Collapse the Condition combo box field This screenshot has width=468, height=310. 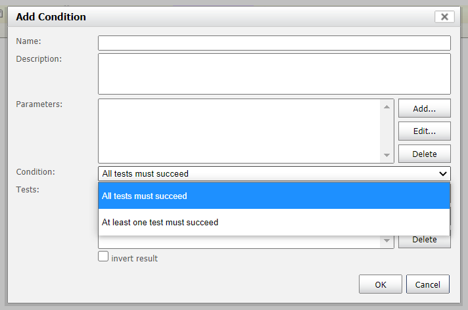pos(274,173)
